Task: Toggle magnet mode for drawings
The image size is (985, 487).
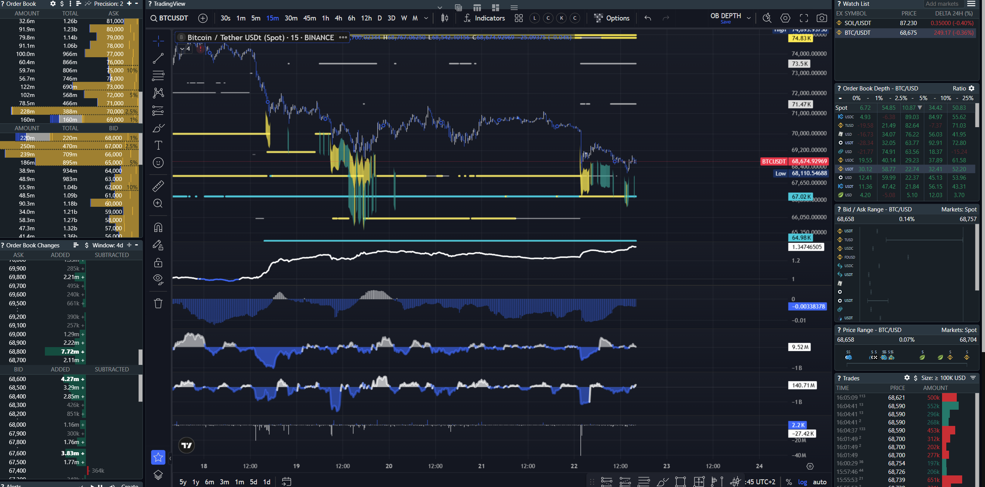Action: pyautogui.click(x=158, y=227)
